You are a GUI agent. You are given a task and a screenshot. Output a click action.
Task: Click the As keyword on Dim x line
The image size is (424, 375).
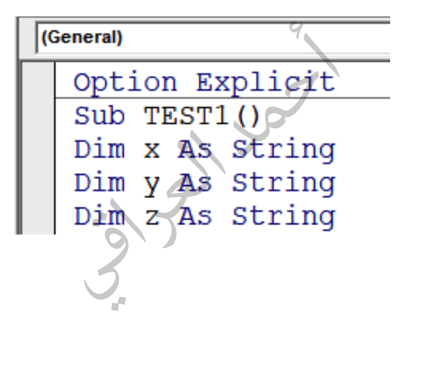pos(195,149)
